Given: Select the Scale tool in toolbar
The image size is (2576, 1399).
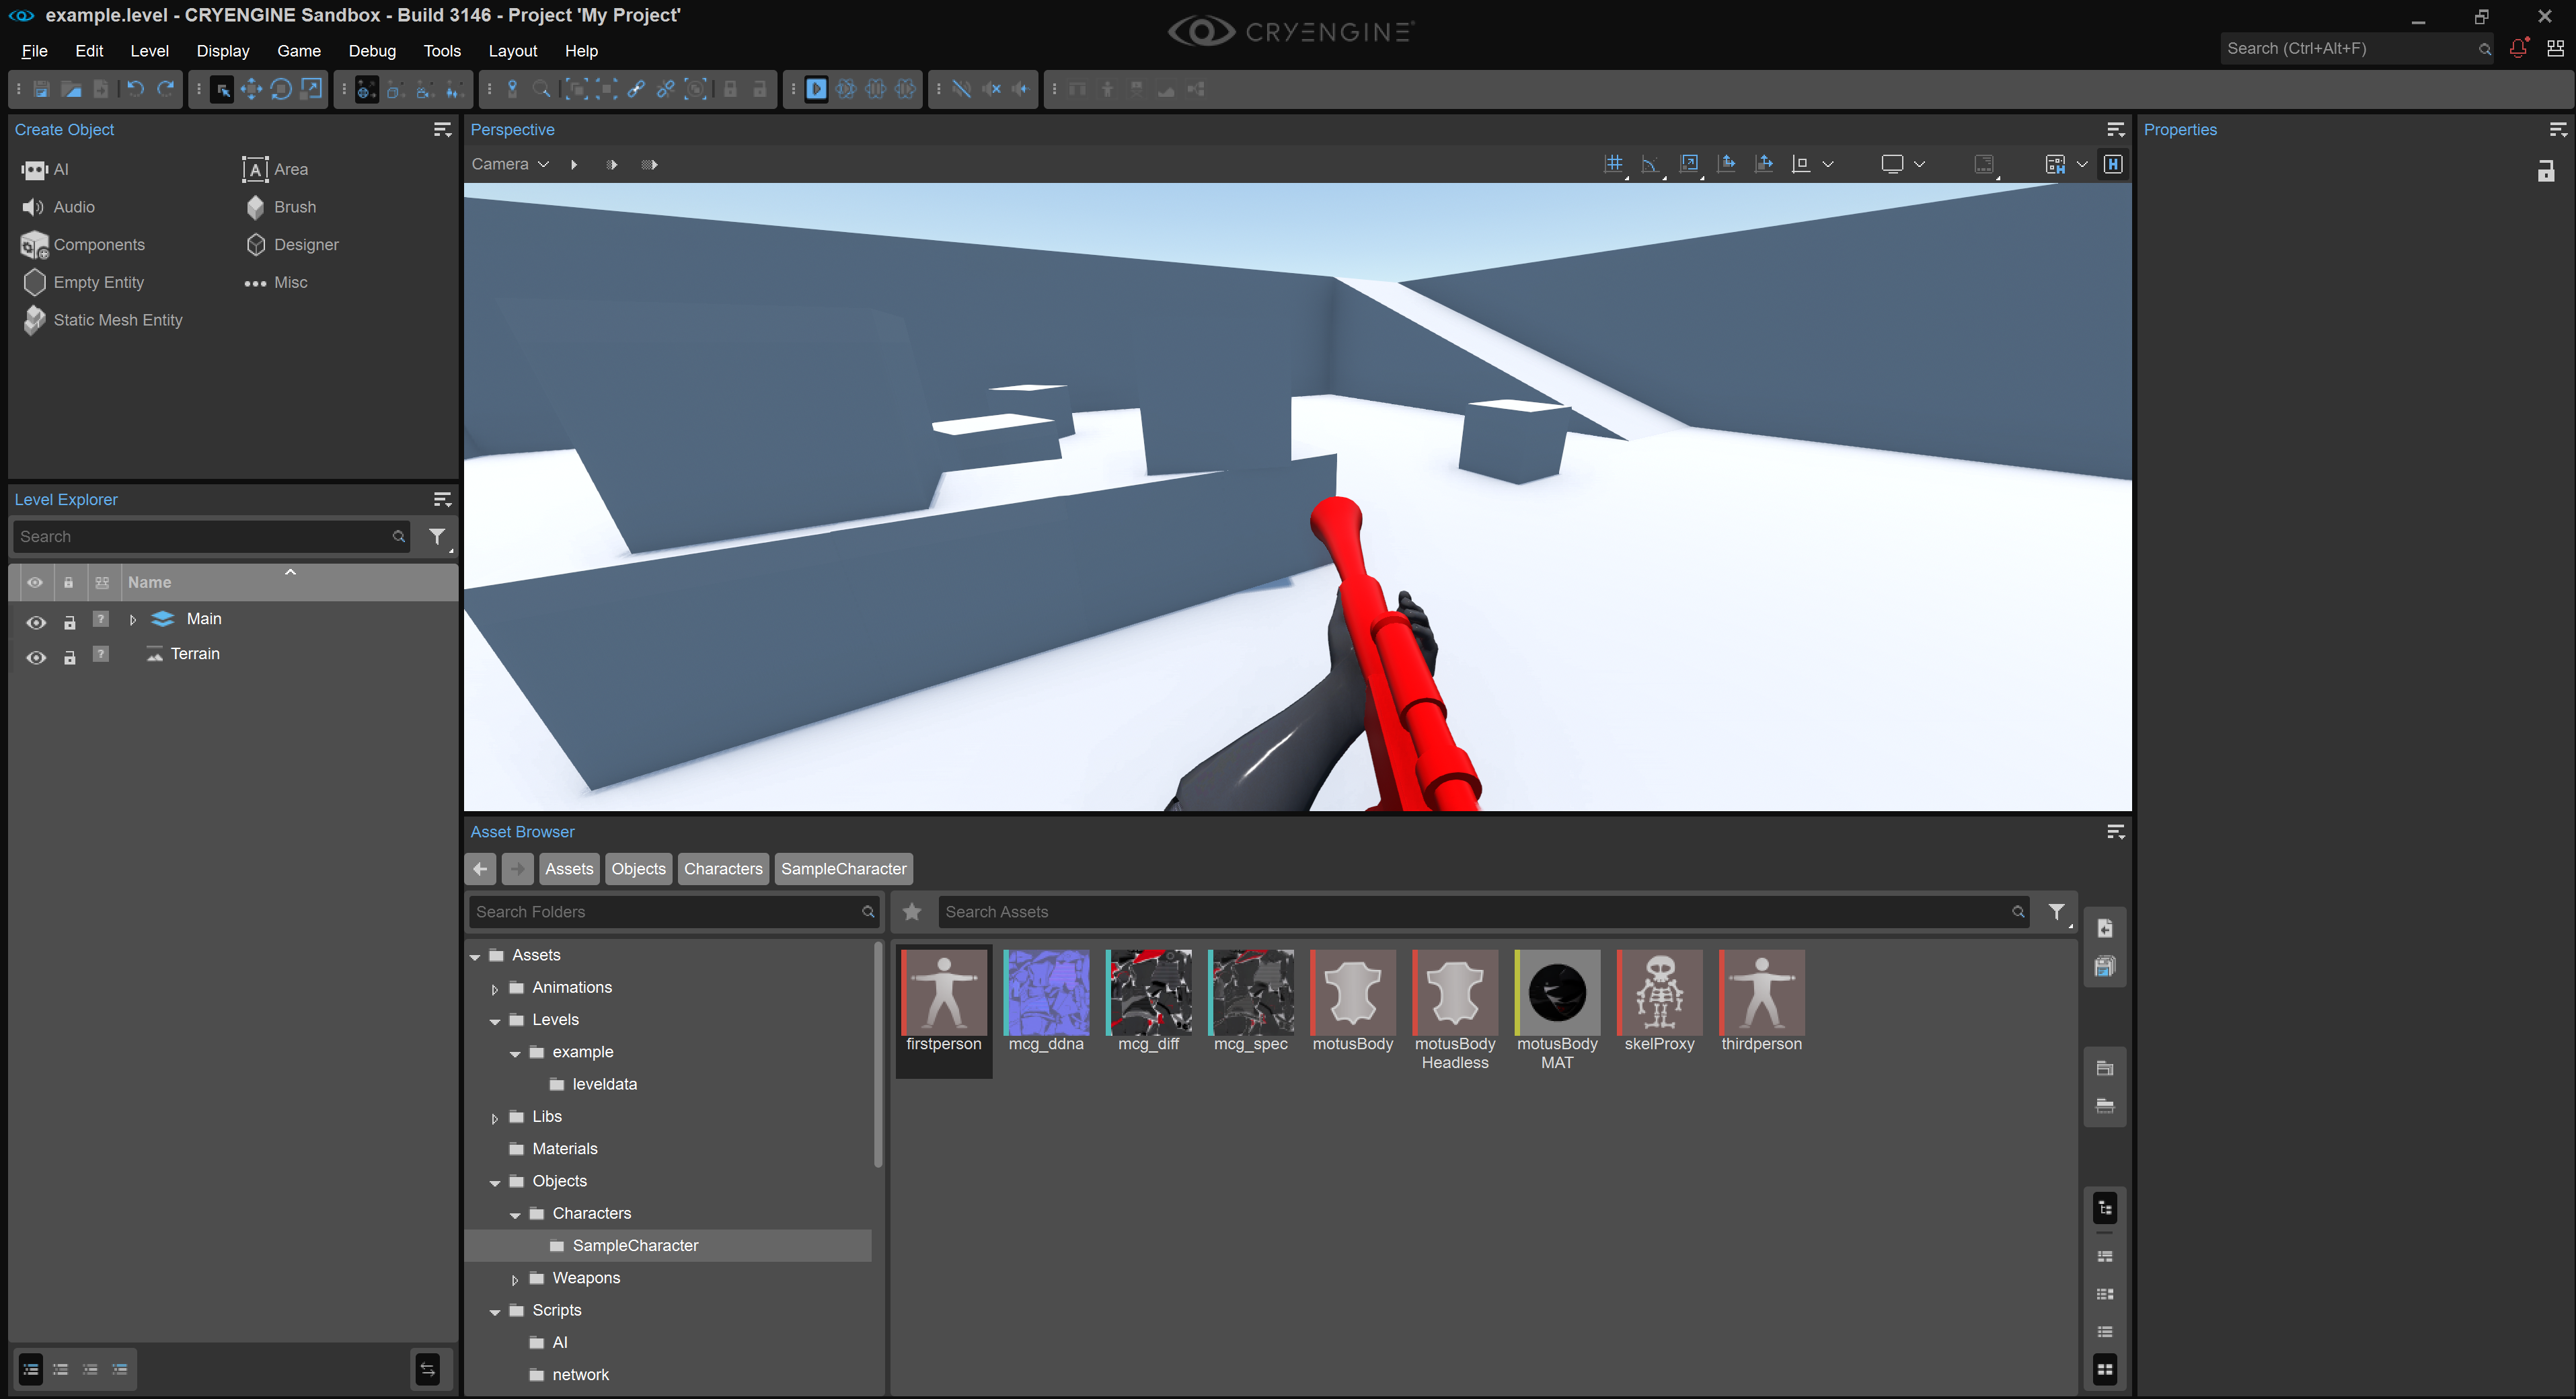Looking at the screenshot, I should coord(312,89).
